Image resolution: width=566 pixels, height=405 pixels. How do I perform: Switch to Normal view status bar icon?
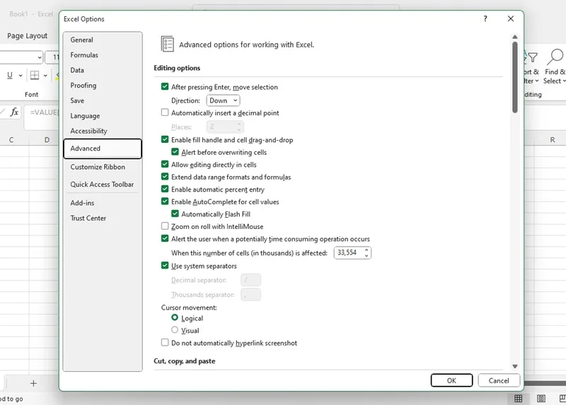pyautogui.click(x=519, y=398)
